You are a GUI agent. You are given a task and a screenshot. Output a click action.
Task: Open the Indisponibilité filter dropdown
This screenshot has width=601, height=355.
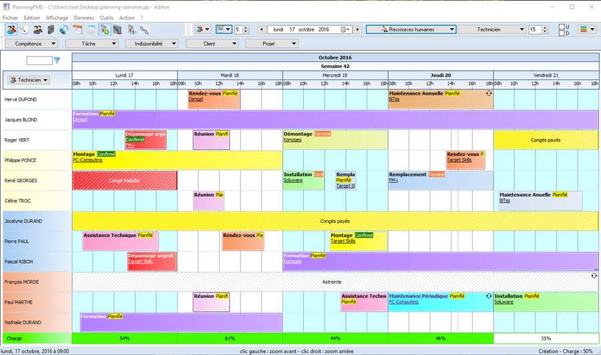pyautogui.click(x=152, y=43)
